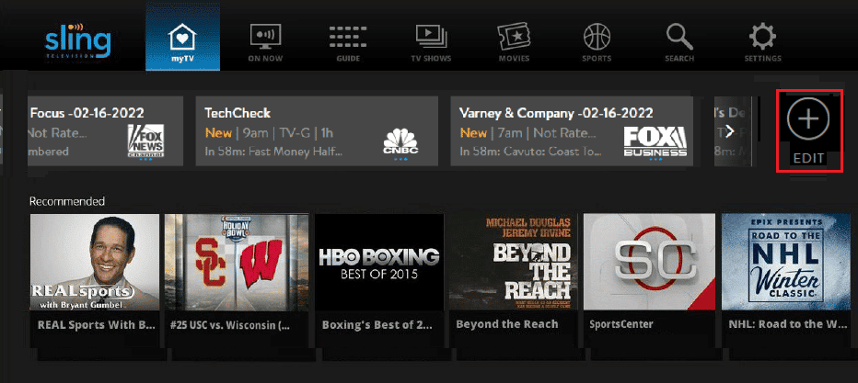Click "In 58m: Cavuto: Coast To..." text
This screenshot has height=383, width=858.
(x=530, y=152)
